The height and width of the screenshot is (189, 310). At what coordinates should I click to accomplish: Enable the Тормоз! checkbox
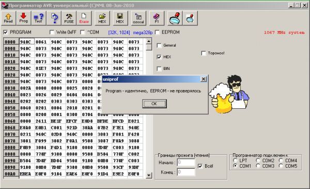point(204,53)
